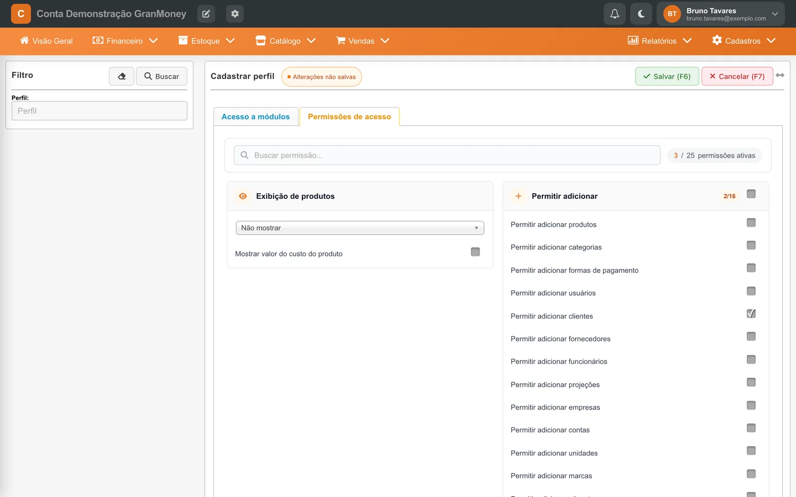Expand the Catálogo menu

coord(286,41)
